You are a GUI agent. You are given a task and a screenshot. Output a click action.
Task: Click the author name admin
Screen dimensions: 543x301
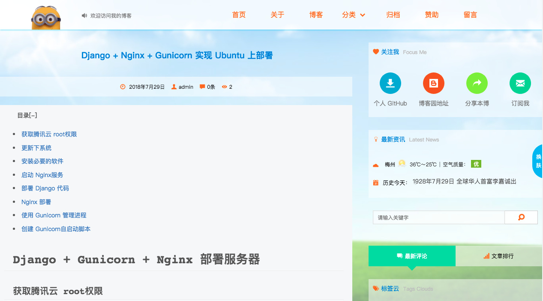click(186, 87)
